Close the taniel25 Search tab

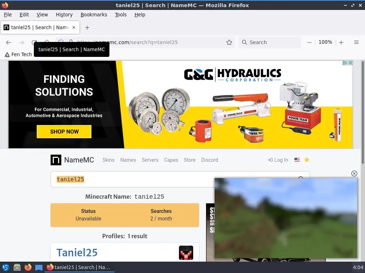tap(74, 27)
